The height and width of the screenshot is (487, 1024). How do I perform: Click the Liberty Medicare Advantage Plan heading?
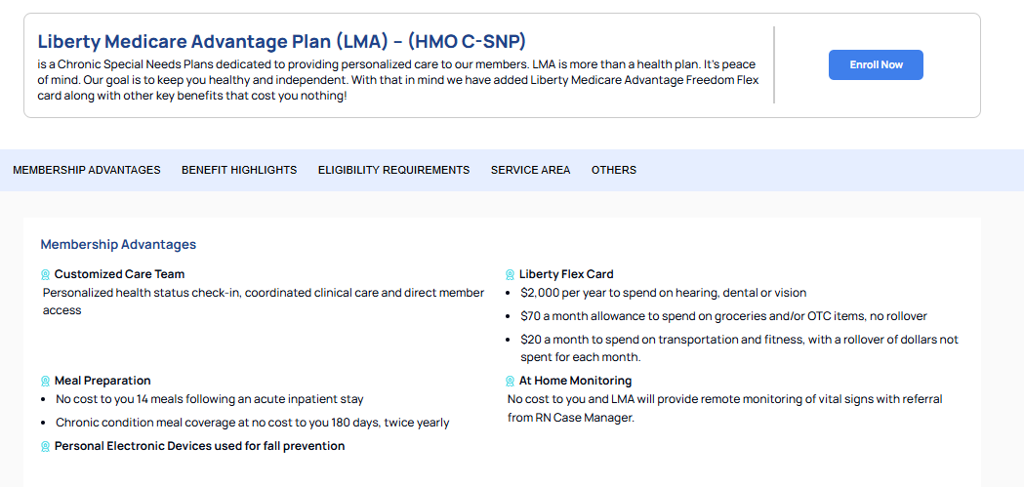[281, 41]
